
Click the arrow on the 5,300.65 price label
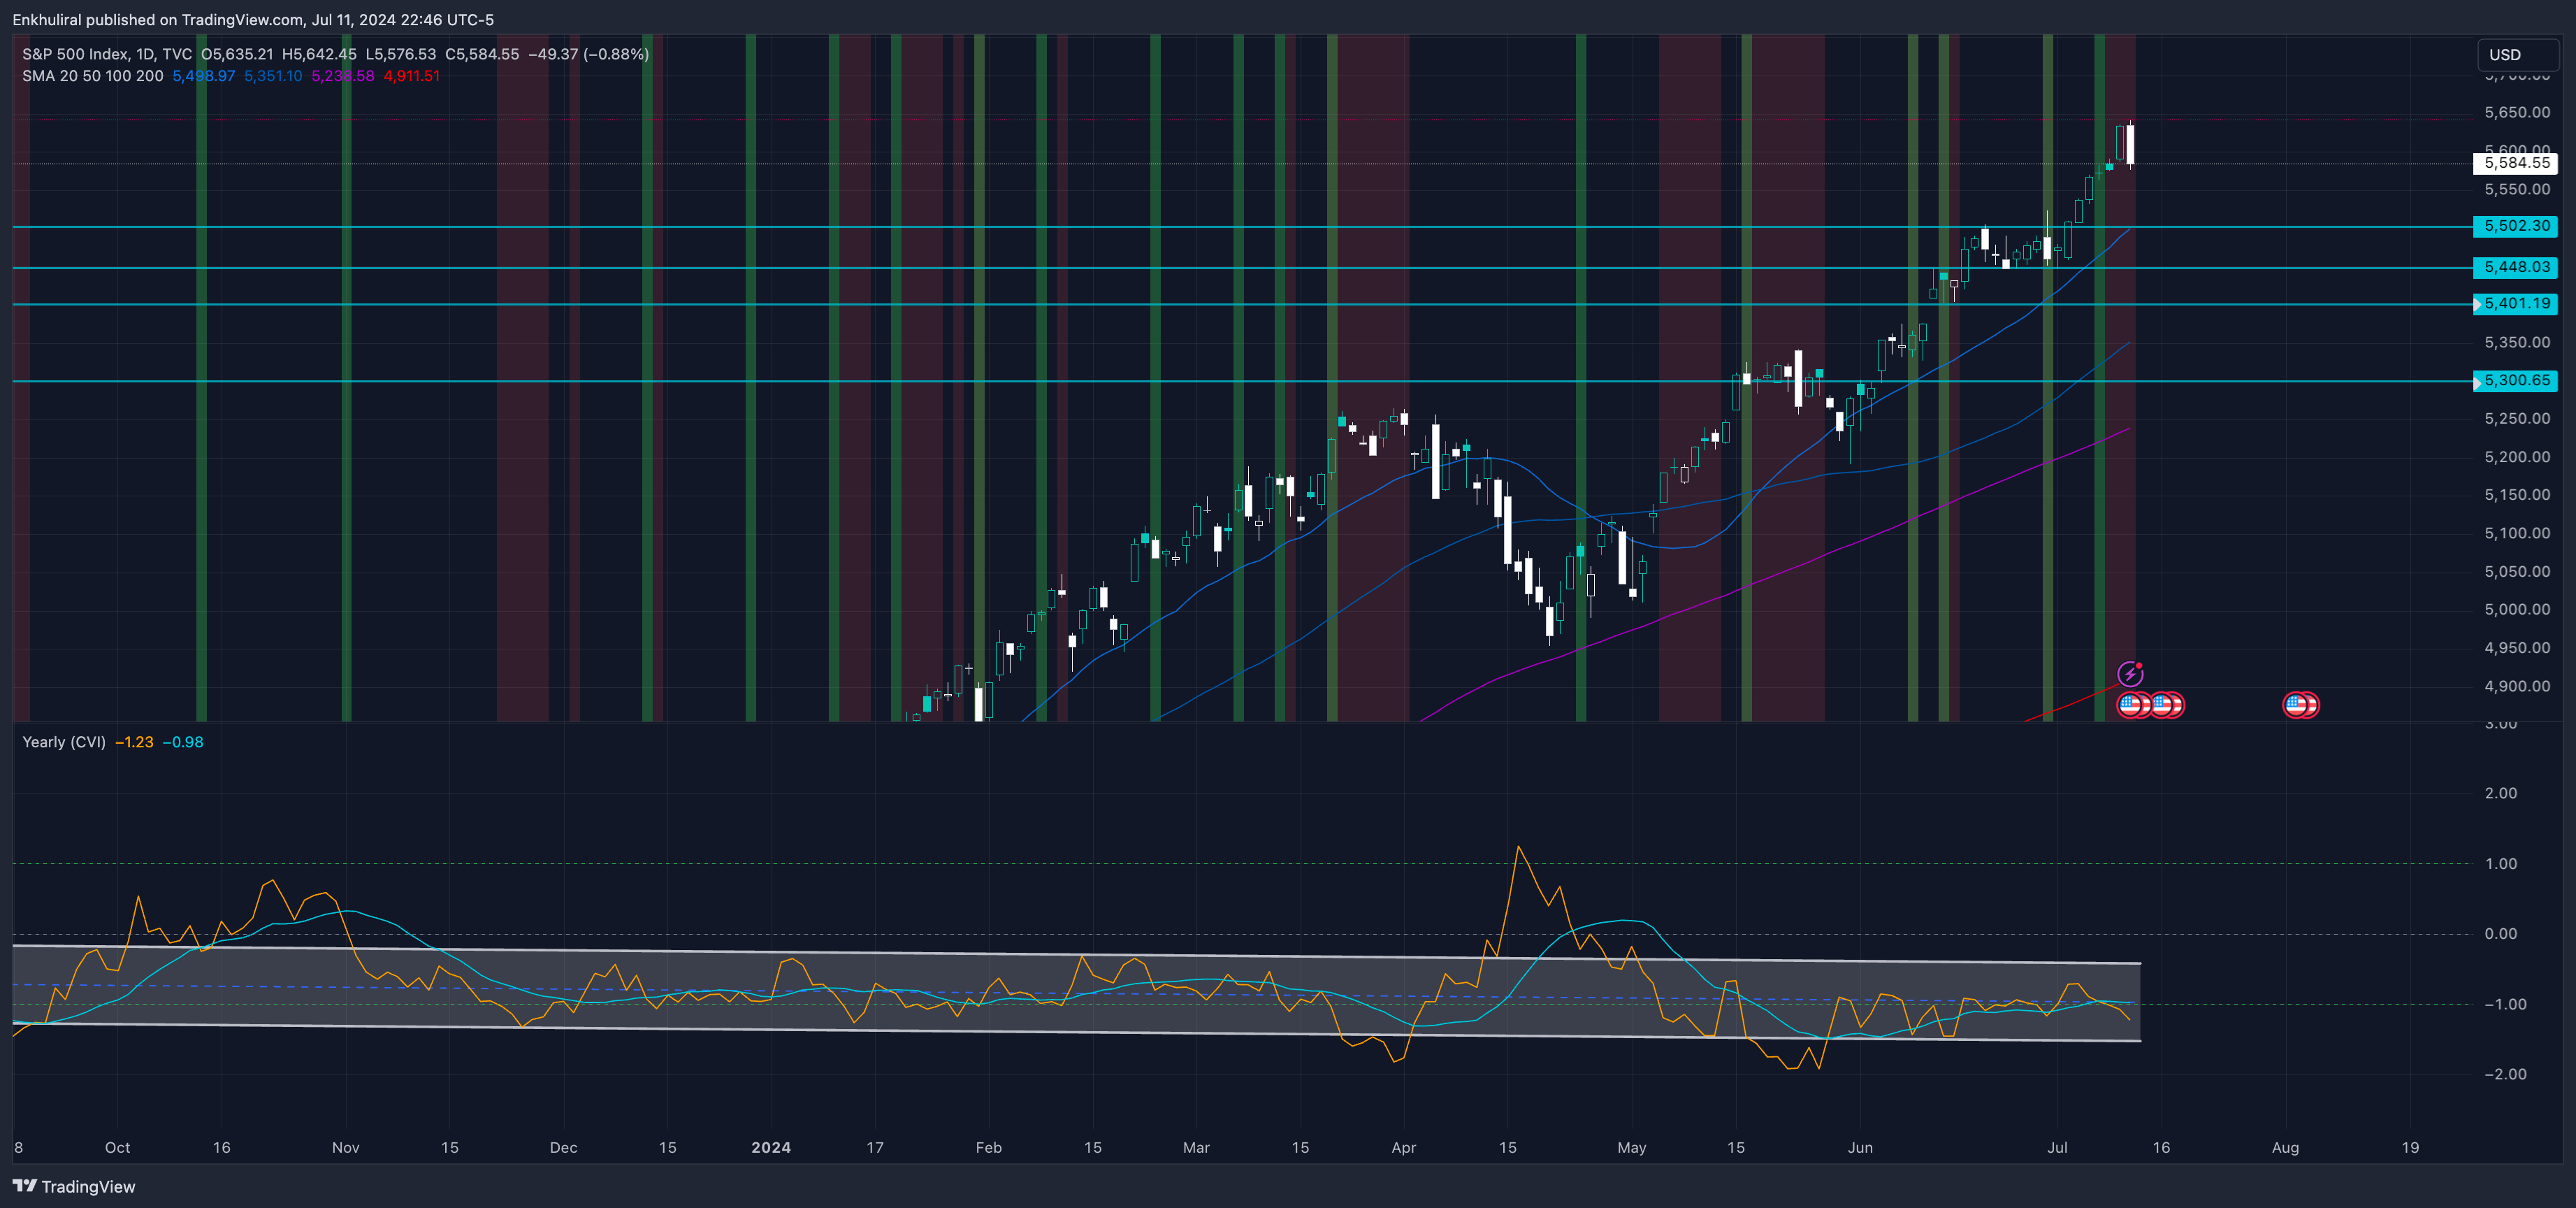tap(2477, 381)
